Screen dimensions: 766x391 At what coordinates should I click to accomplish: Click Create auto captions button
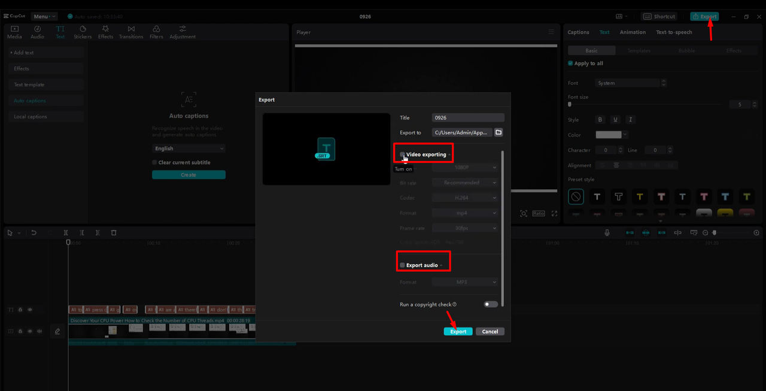[189, 175]
